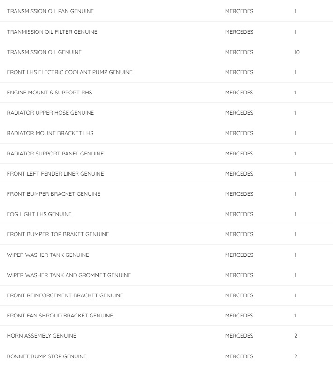Select FRONT BUMPER BRACKET GENUINE row
This screenshot has height=371, width=333.
click(x=53, y=194)
